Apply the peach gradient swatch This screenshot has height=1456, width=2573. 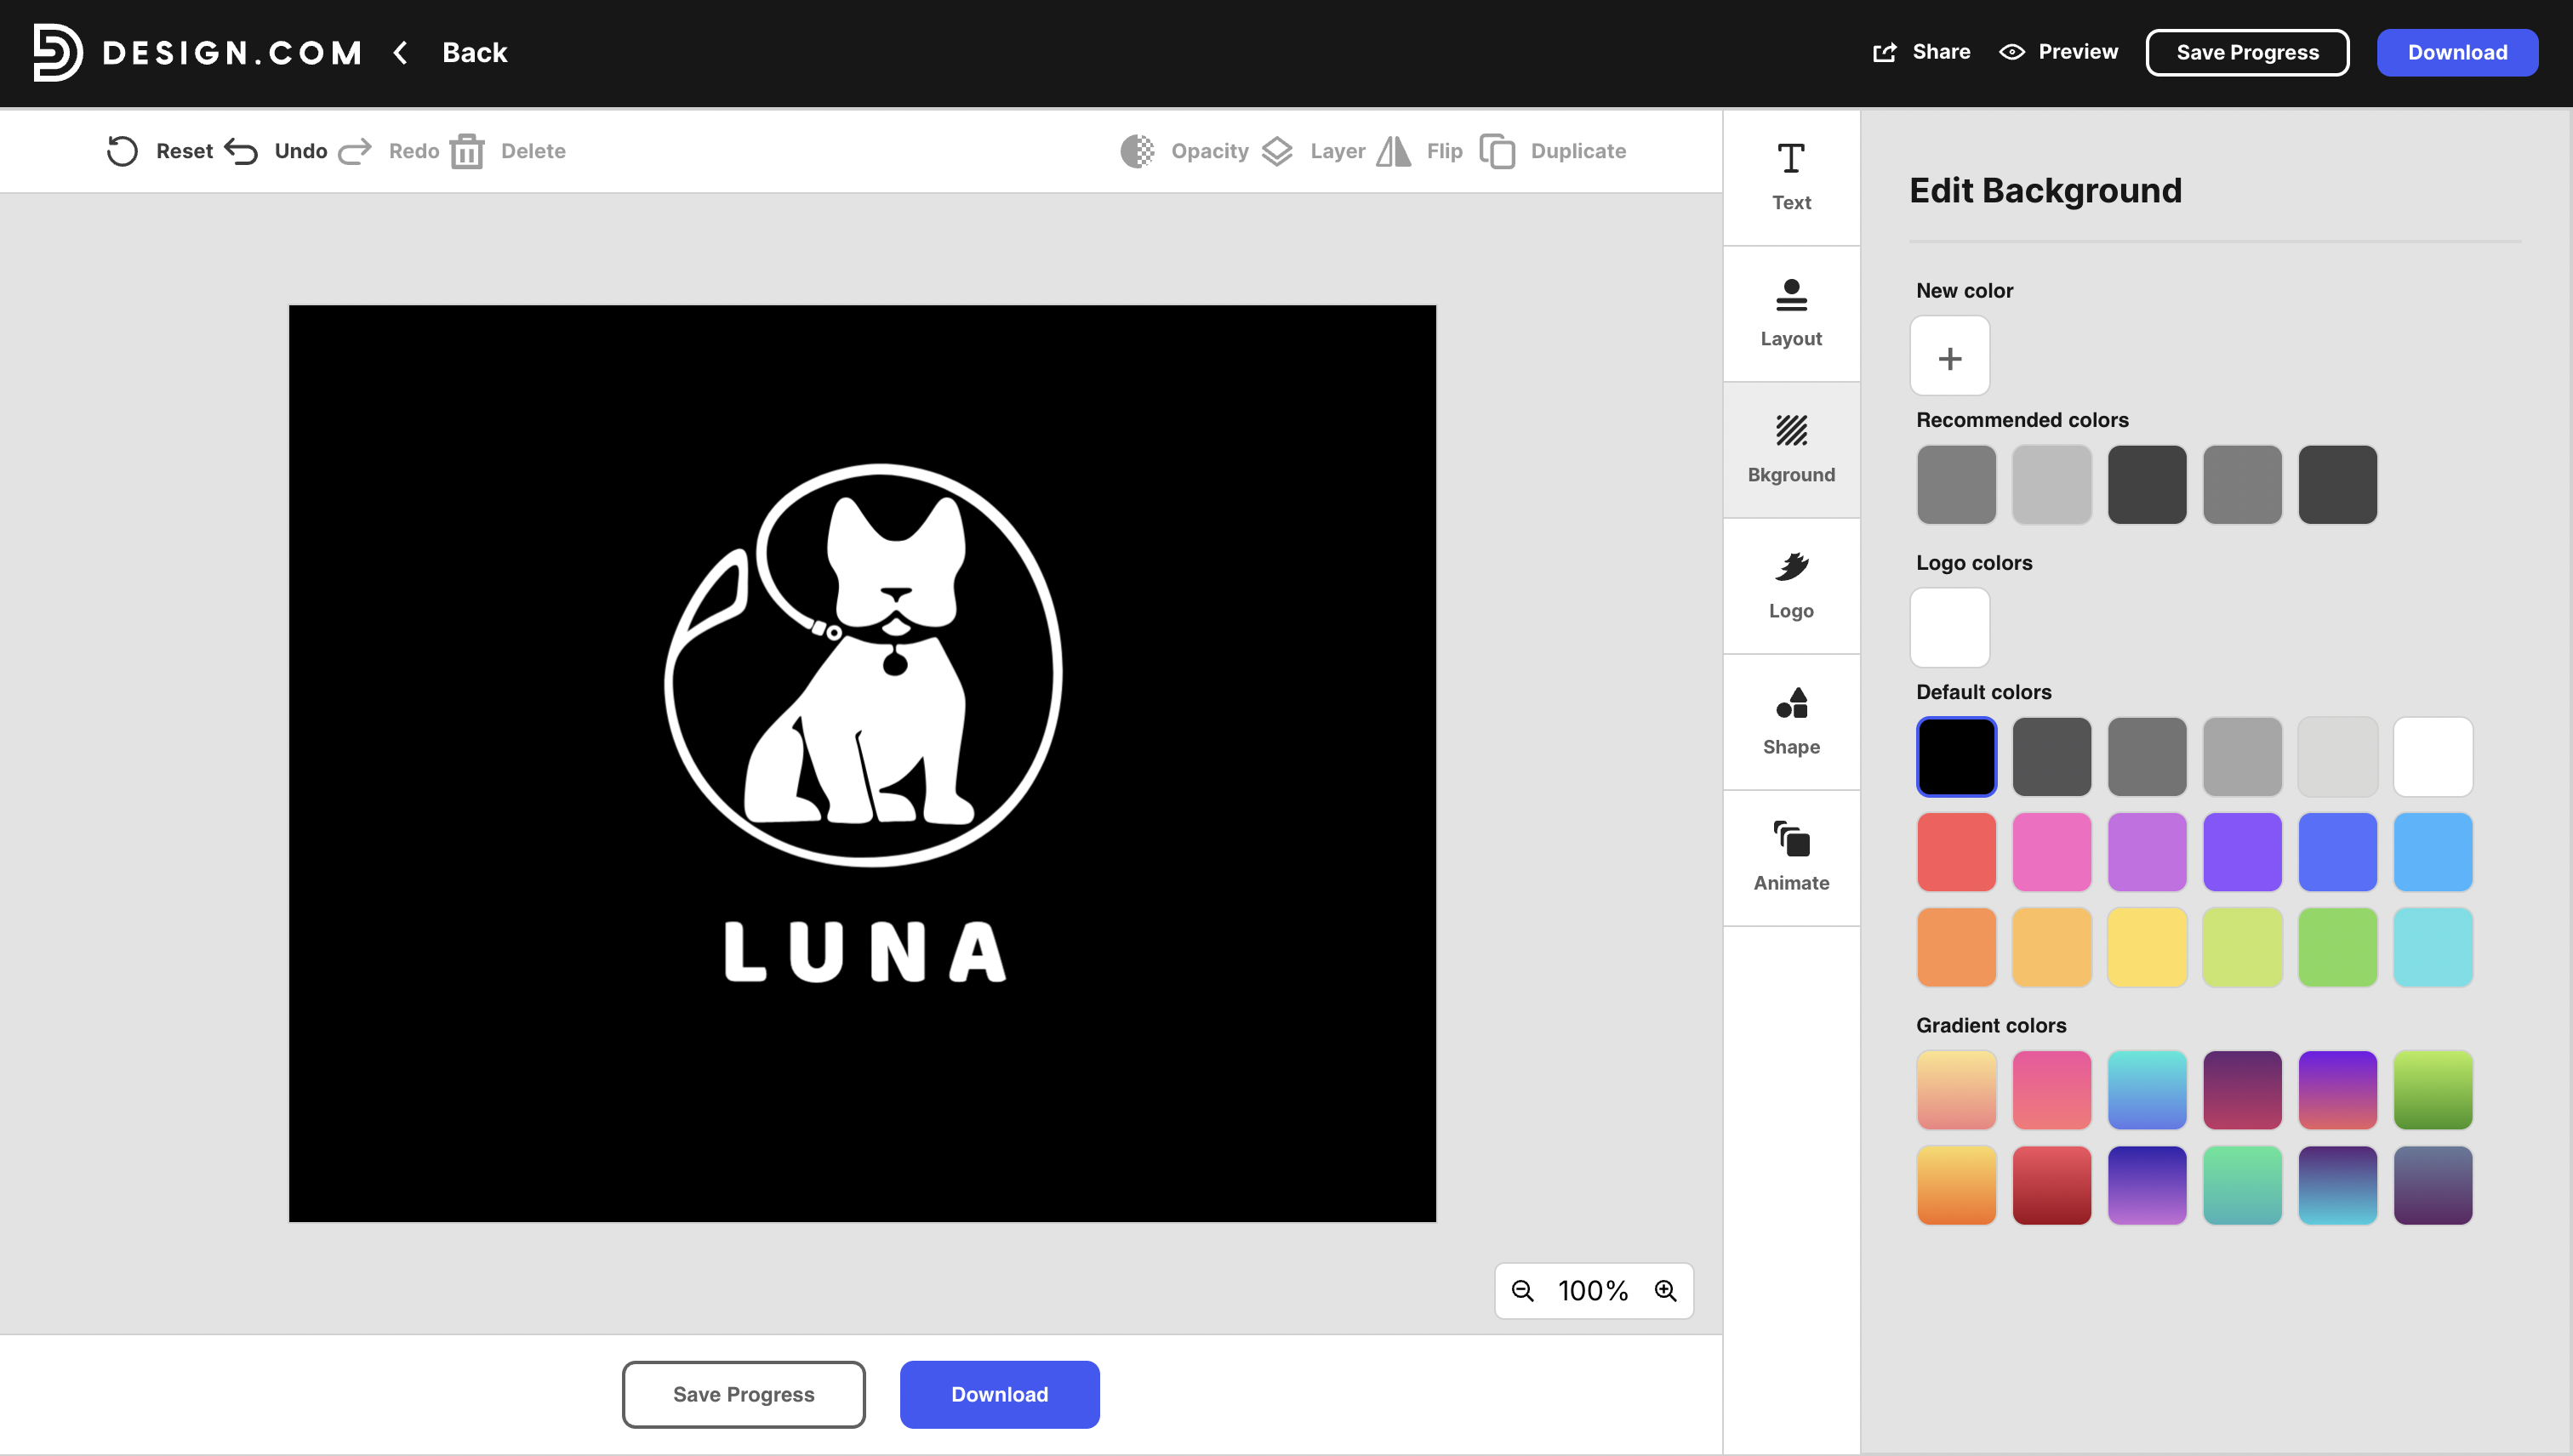[1957, 1090]
